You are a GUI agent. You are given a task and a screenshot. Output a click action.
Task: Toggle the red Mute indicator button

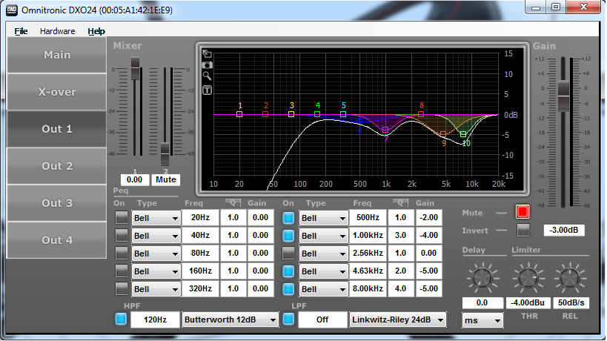tap(523, 212)
